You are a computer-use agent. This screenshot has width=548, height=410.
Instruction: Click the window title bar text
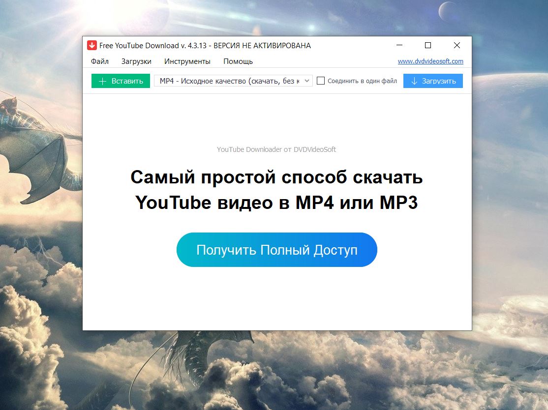205,46
